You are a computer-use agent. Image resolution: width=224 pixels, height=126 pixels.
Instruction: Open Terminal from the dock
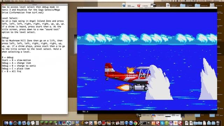pyautogui.click(x=144, y=123)
